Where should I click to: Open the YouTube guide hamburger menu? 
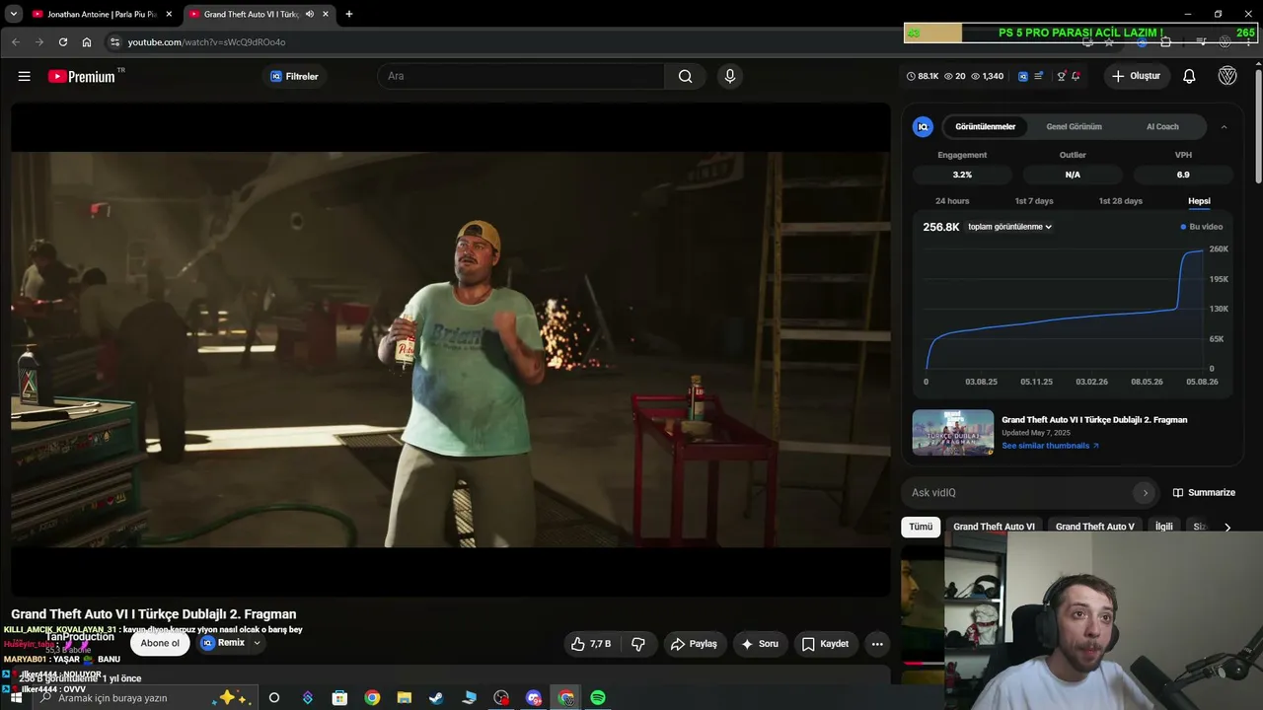(24, 76)
